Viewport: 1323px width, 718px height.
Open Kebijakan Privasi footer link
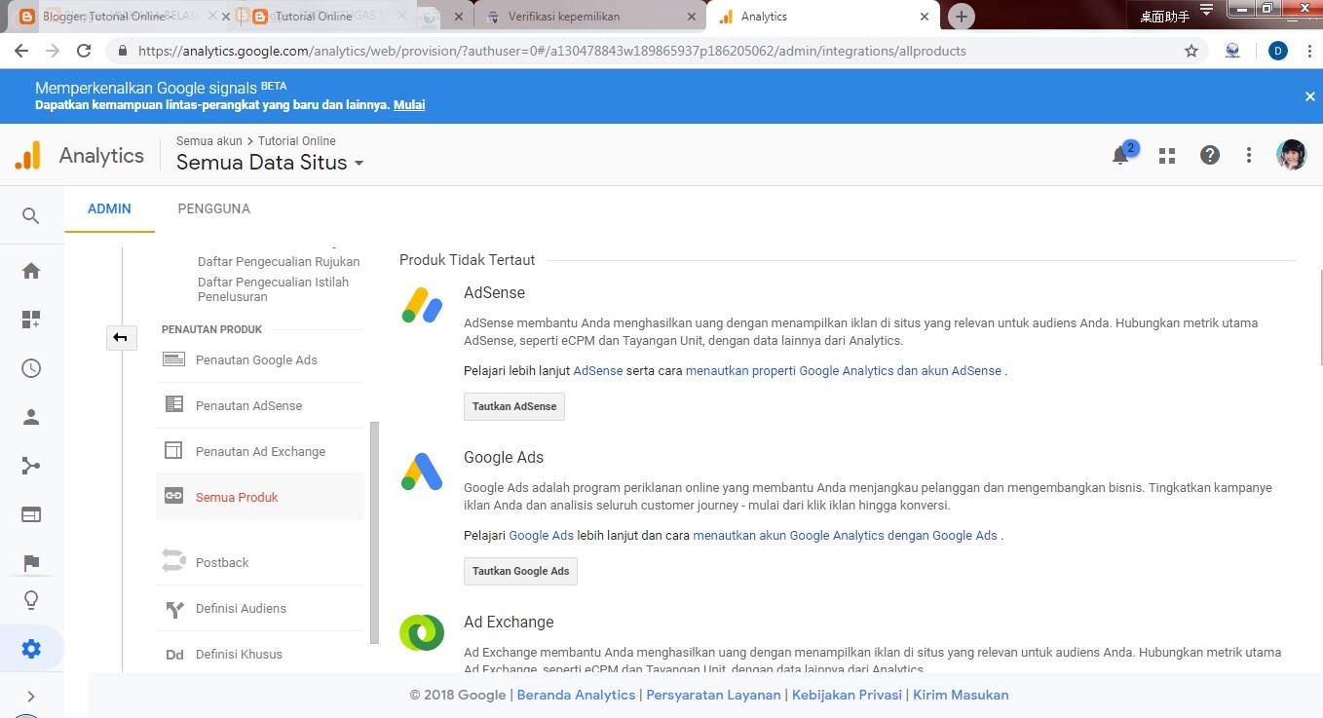point(848,695)
